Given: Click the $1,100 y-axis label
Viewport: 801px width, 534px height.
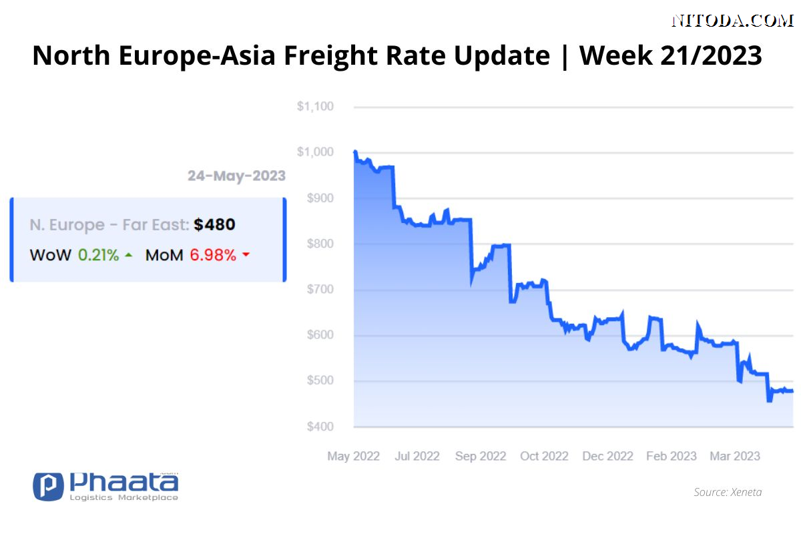Looking at the screenshot, I should [x=315, y=106].
